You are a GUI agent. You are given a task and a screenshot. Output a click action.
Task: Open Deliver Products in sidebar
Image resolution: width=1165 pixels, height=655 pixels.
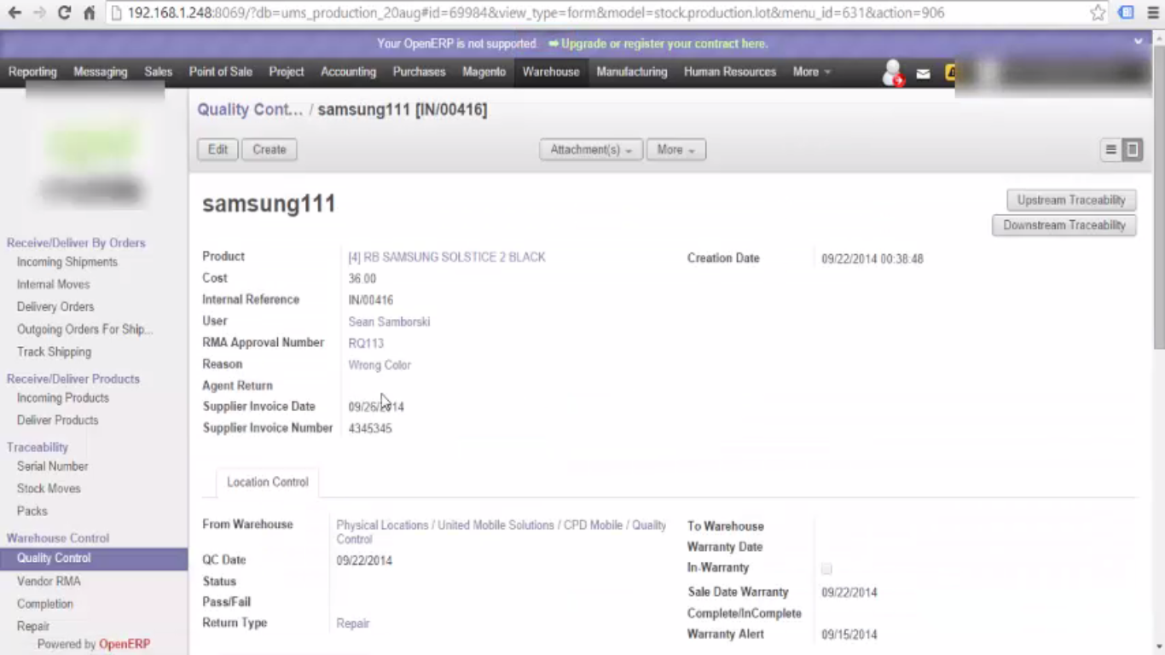pyautogui.click(x=57, y=420)
